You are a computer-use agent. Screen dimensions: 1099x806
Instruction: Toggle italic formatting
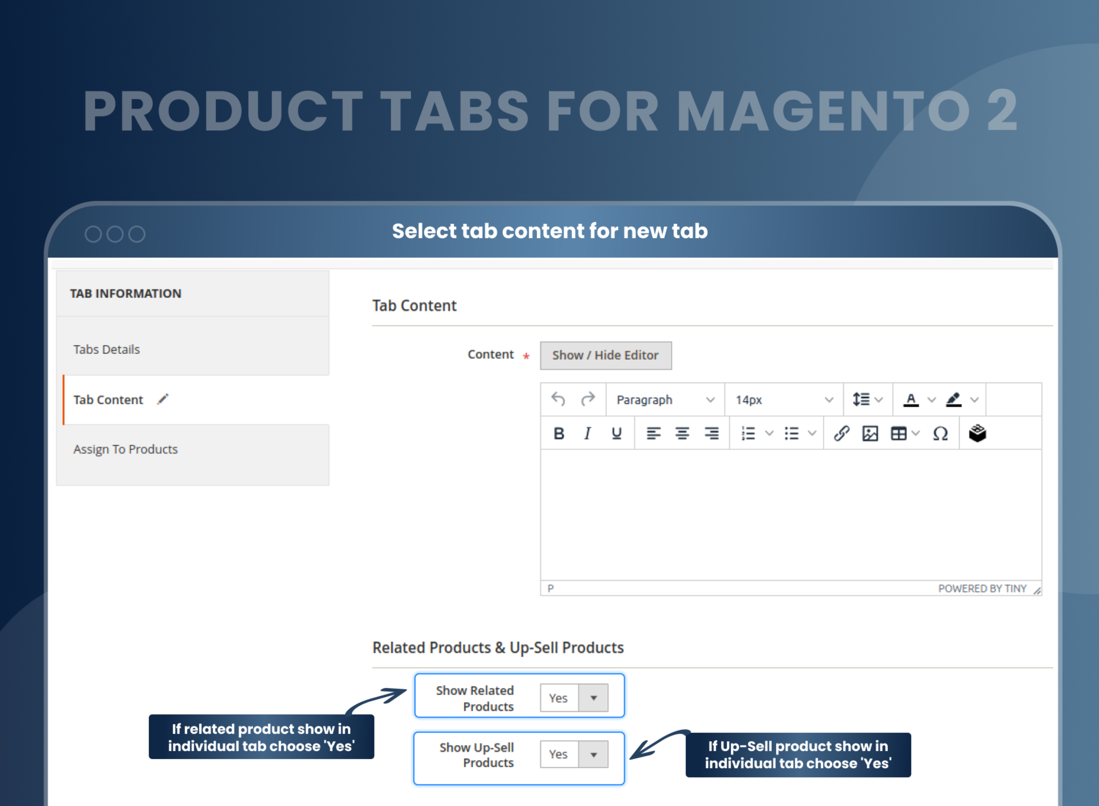click(588, 433)
